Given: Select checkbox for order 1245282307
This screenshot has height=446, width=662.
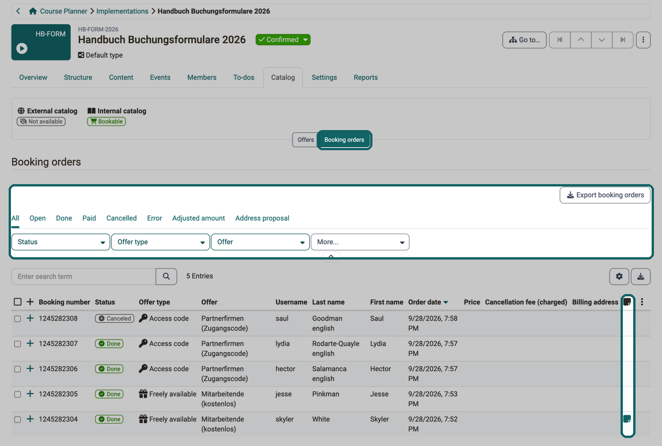Looking at the screenshot, I should [17, 344].
